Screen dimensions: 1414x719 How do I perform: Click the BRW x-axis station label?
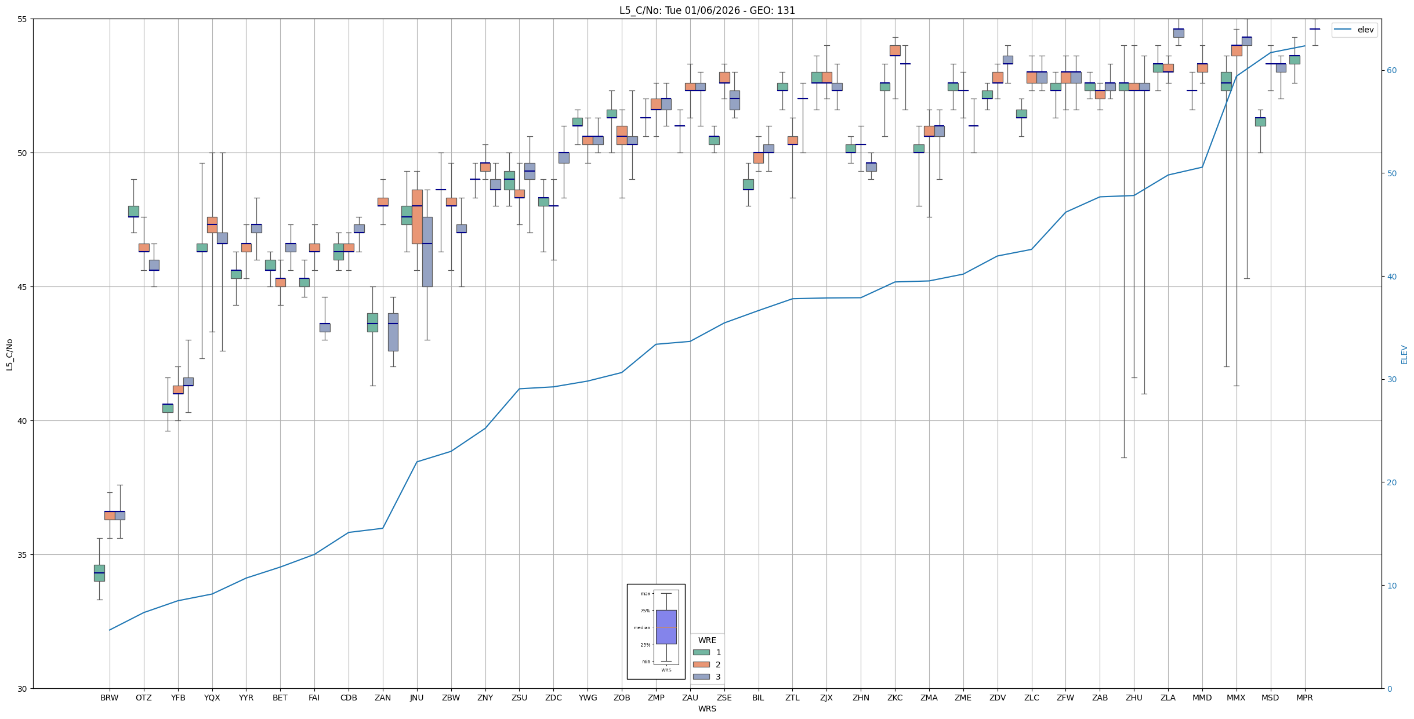click(x=109, y=698)
